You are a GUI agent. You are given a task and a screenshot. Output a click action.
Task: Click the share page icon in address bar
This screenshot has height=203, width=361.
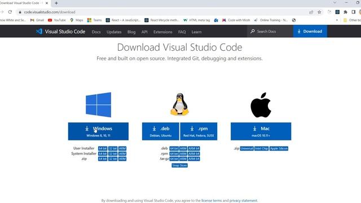coord(311,12)
